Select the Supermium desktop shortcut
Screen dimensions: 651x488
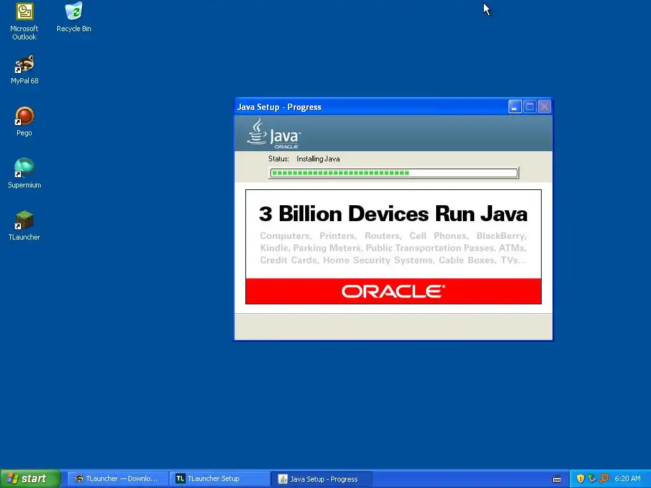click(24, 173)
